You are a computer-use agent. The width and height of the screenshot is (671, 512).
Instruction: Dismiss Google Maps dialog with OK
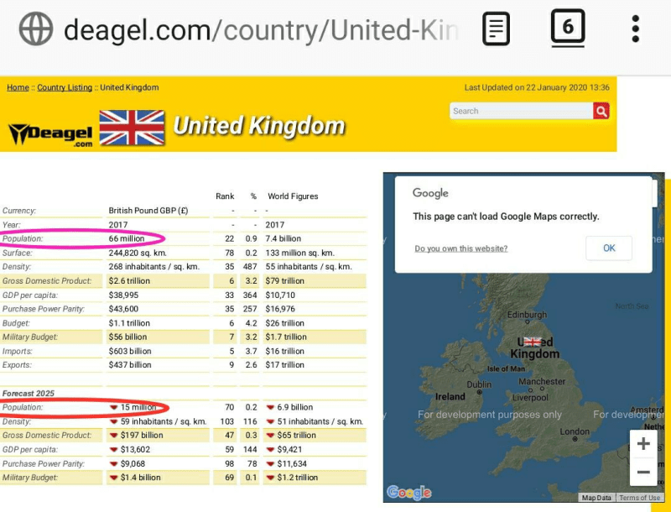point(609,248)
